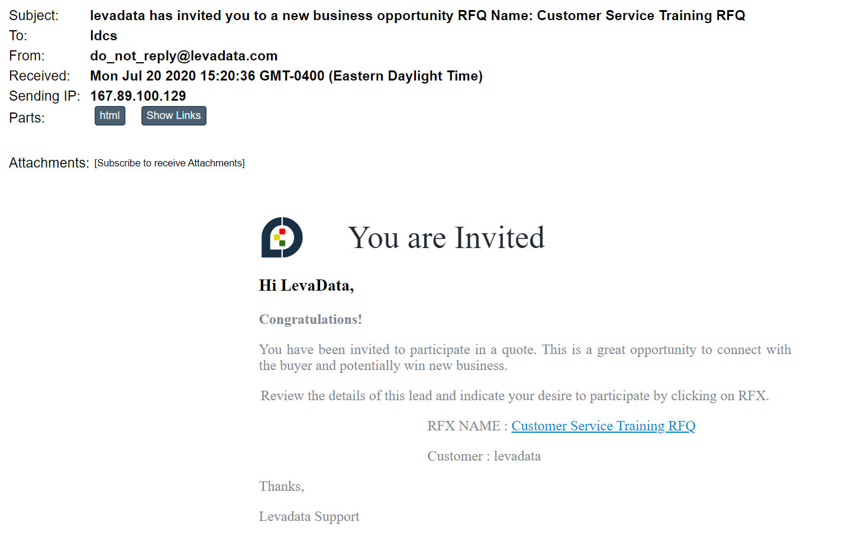Open the Subscribe to receive Attachments link
The width and height of the screenshot is (865, 534).
tap(169, 163)
